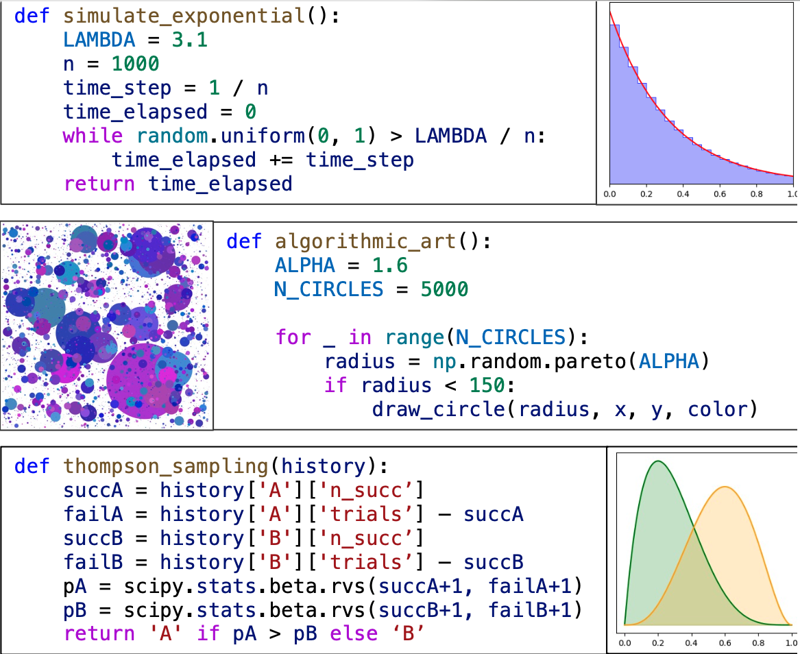800x654 pixels.
Task: Click 'return time_elapsed' statement
Action: point(178,184)
